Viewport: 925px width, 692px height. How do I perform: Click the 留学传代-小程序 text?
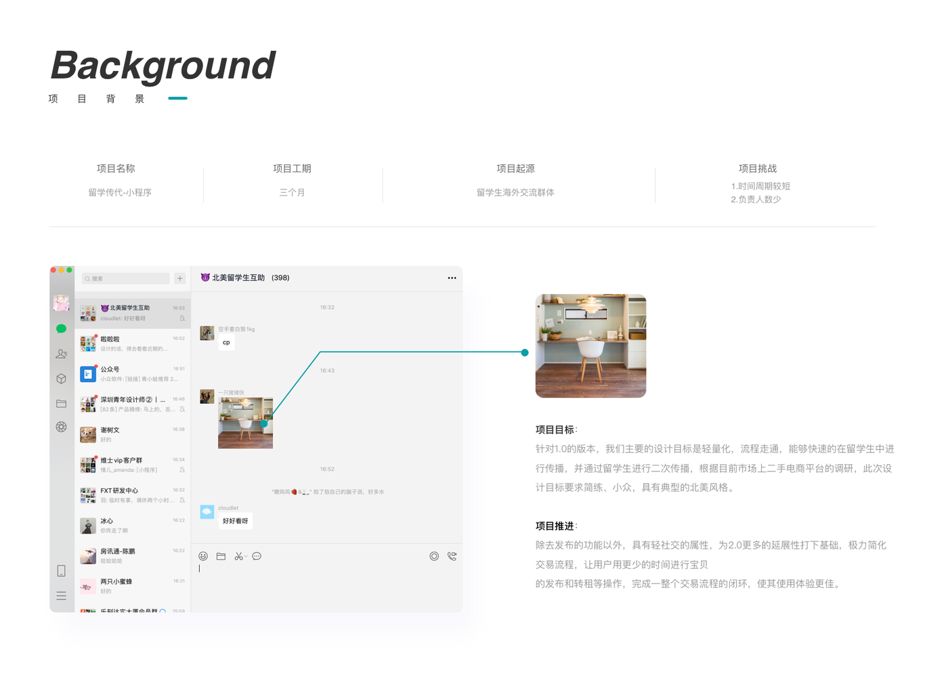[120, 193]
